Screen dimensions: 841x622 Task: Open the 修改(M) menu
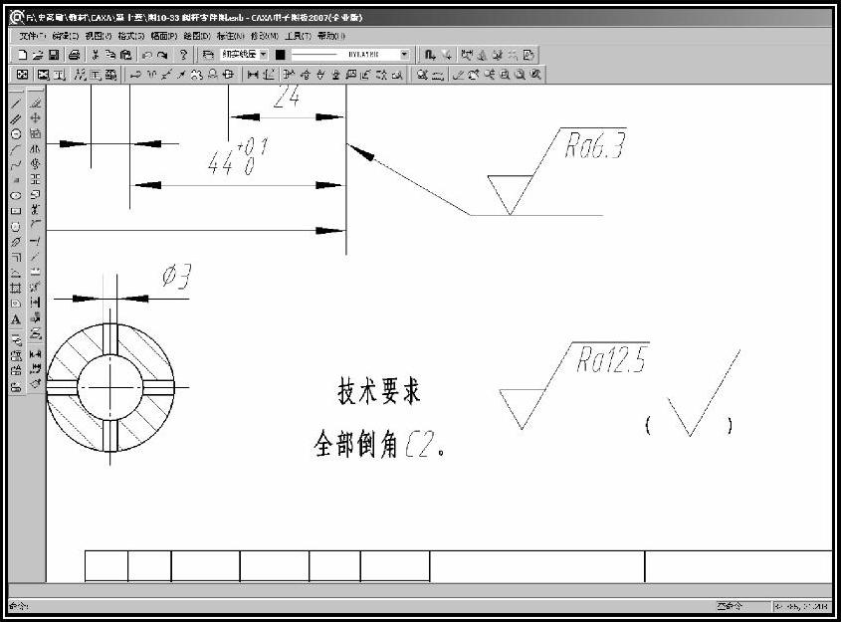click(x=265, y=36)
